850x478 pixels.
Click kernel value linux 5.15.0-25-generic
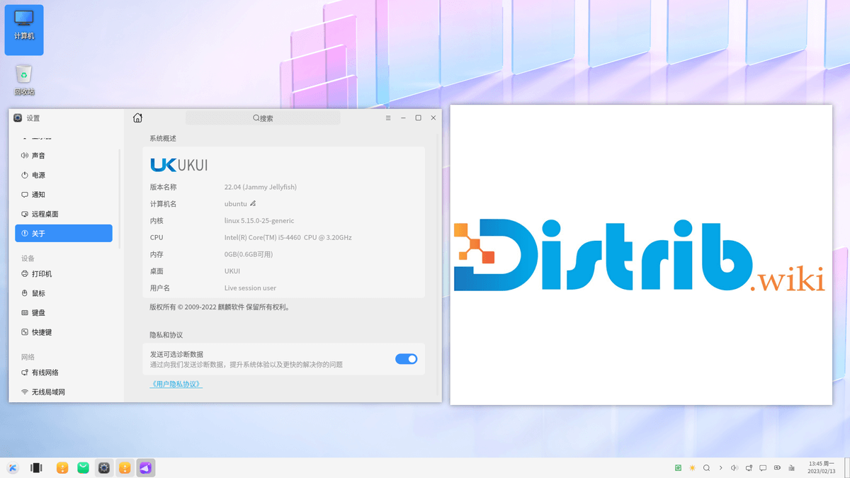point(259,221)
